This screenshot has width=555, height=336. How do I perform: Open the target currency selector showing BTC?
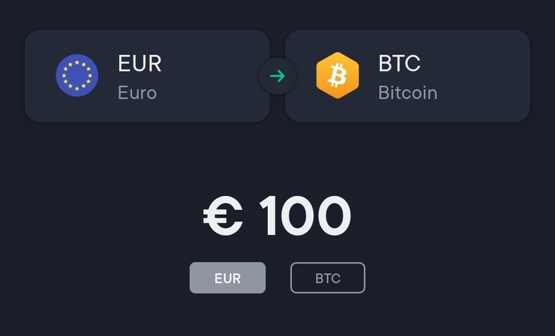pos(408,75)
